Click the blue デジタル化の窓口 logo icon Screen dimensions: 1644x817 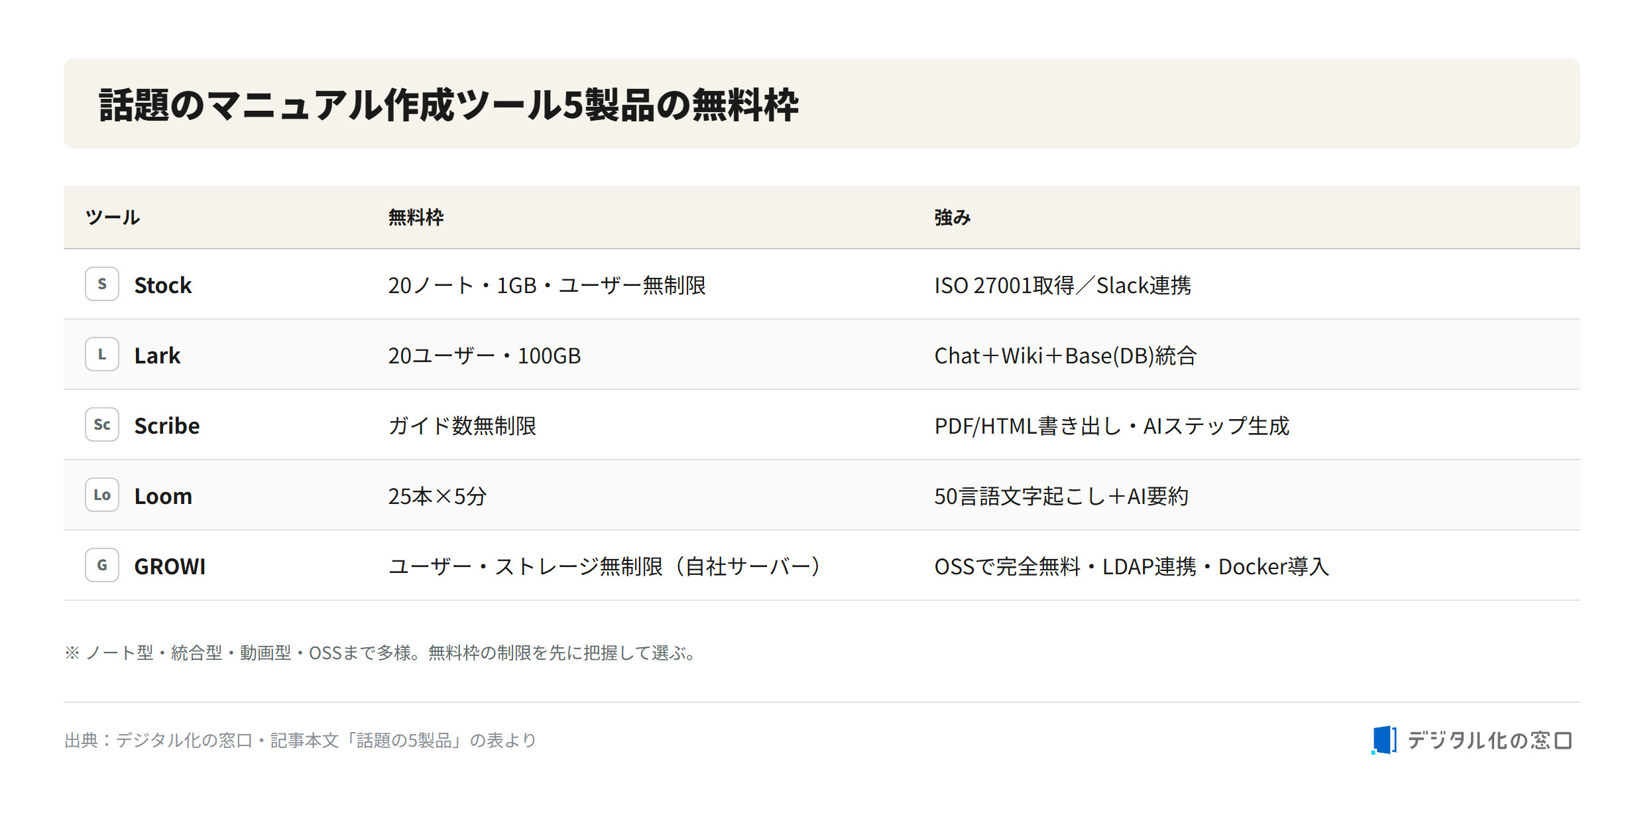(x=1384, y=739)
